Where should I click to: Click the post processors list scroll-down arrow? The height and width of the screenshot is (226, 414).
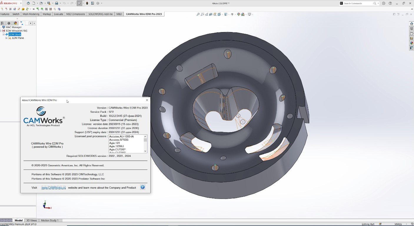145,151
